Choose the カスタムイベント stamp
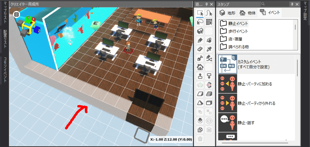Image resolution: width=310 pixels, height=147 pixels. (x=257, y=64)
